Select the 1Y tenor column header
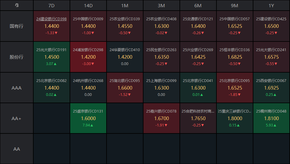 point(271,5)
